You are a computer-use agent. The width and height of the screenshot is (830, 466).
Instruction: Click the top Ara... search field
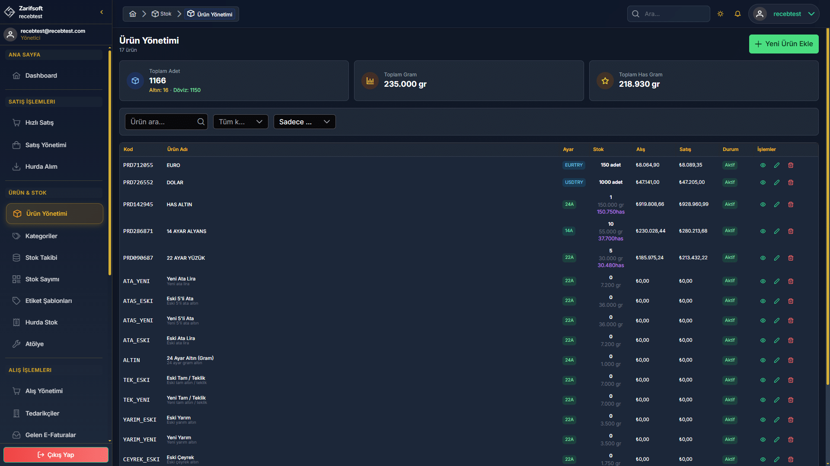(668, 14)
